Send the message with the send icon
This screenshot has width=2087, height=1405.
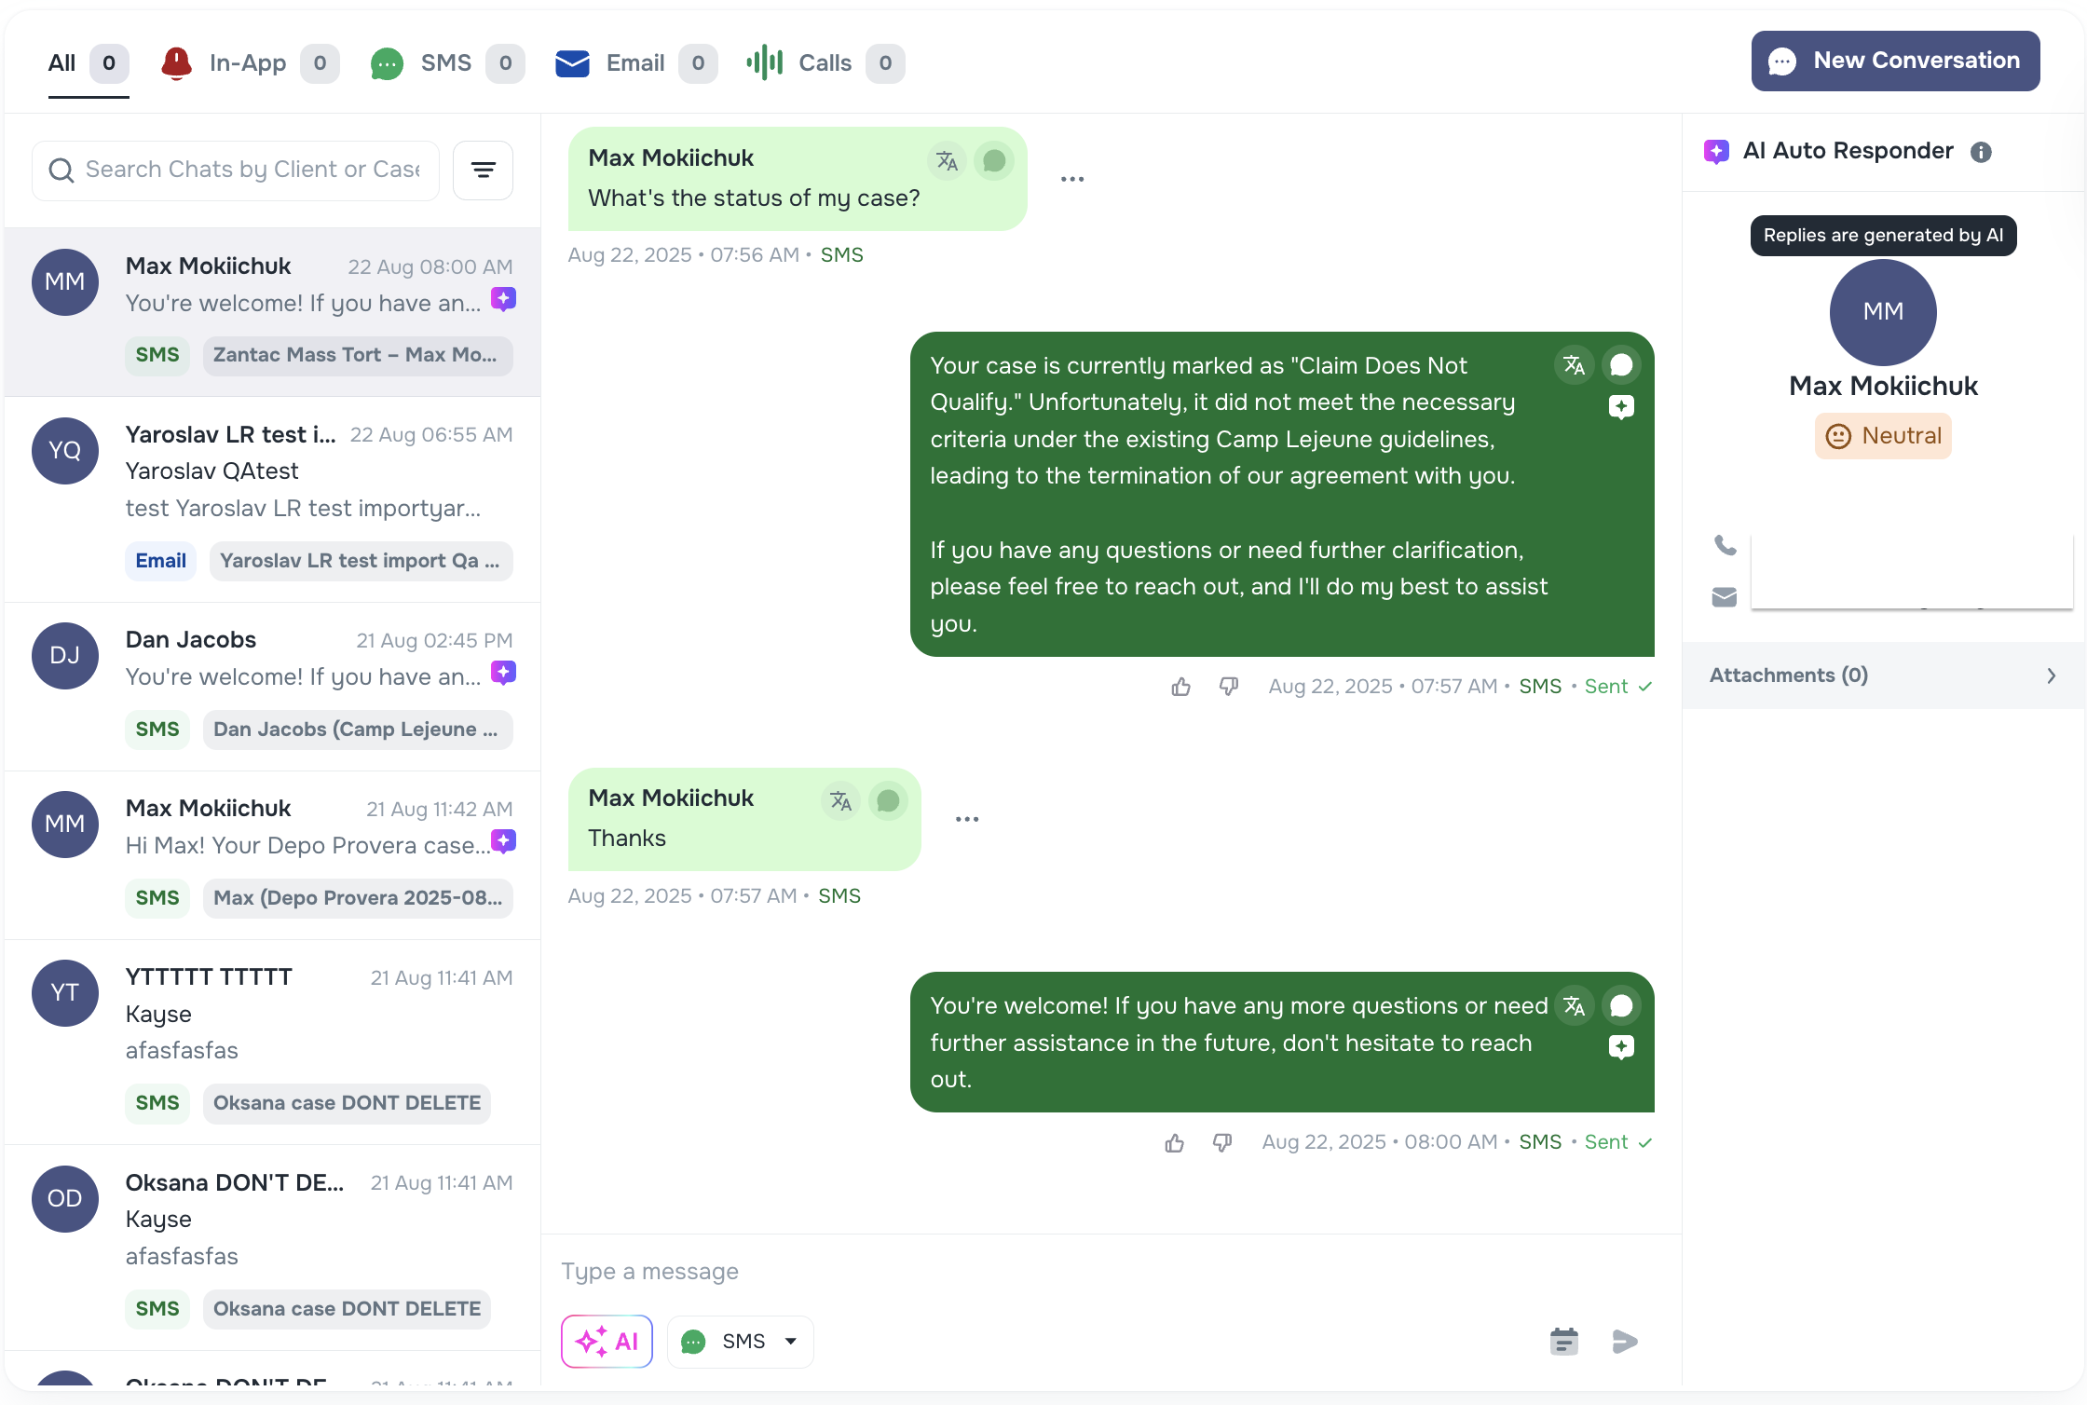point(1624,1342)
